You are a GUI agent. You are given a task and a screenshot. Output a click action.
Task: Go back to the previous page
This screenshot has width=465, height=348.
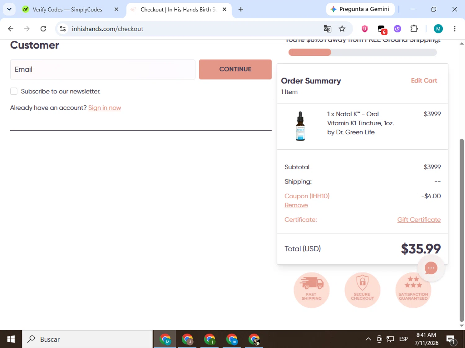tap(11, 29)
